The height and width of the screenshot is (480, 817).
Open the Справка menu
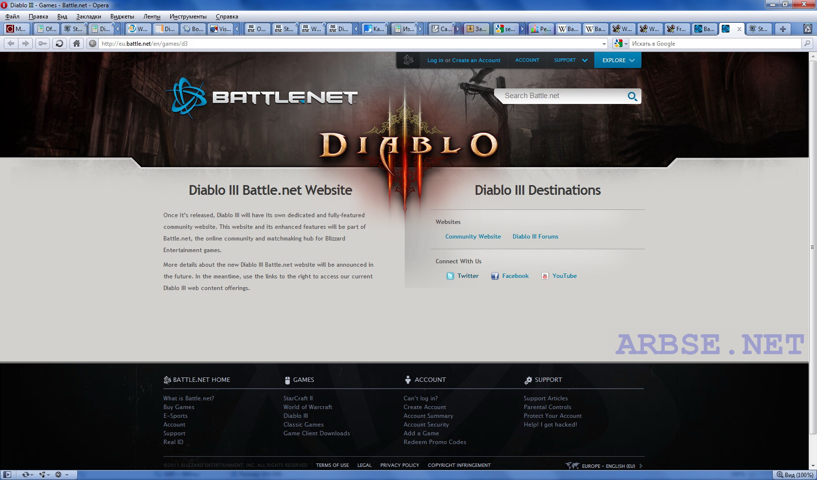[227, 17]
